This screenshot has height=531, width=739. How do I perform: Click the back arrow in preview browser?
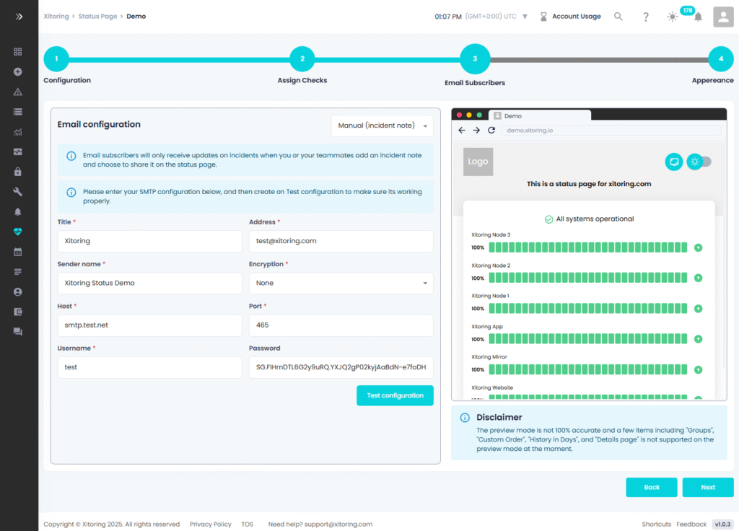coord(462,130)
